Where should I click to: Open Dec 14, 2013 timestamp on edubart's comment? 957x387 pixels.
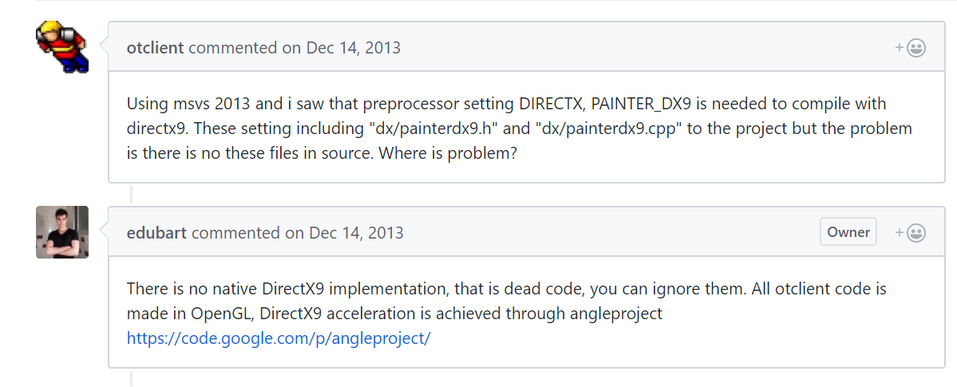click(x=357, y=232)
